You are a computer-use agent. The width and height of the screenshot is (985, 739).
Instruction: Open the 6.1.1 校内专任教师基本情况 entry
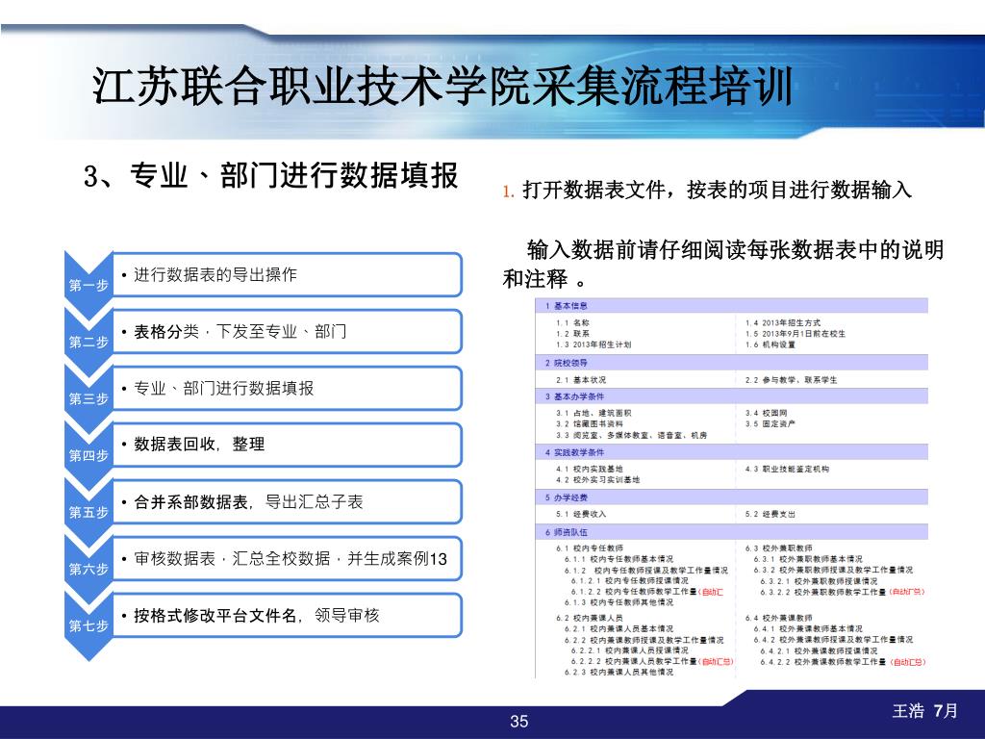point(619,559)
